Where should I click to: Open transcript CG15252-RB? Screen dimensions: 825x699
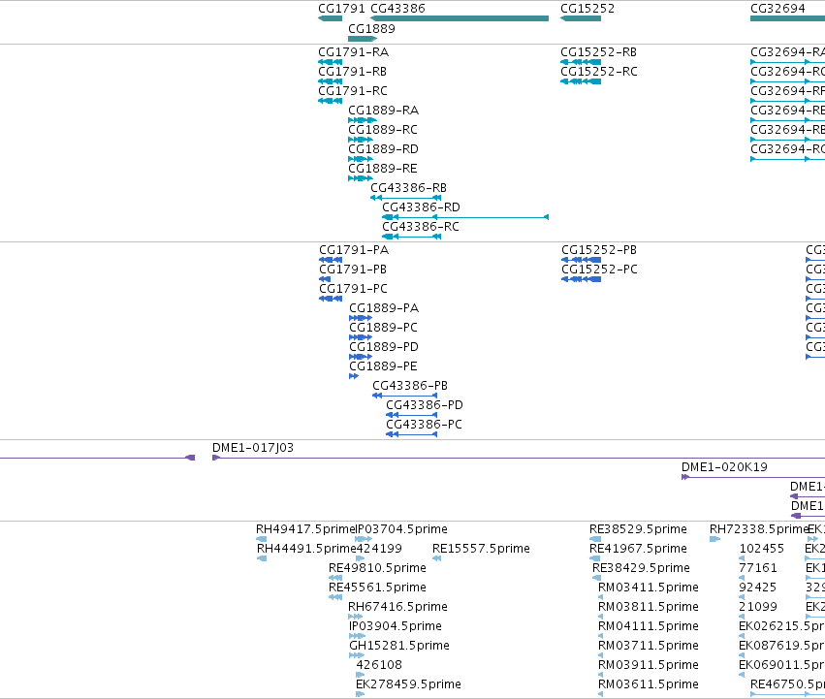click(x=598, y=52)
